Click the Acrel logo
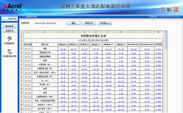The height and width of the screenshot is (113, 183). pyautogui.click(x=12, y=7)
